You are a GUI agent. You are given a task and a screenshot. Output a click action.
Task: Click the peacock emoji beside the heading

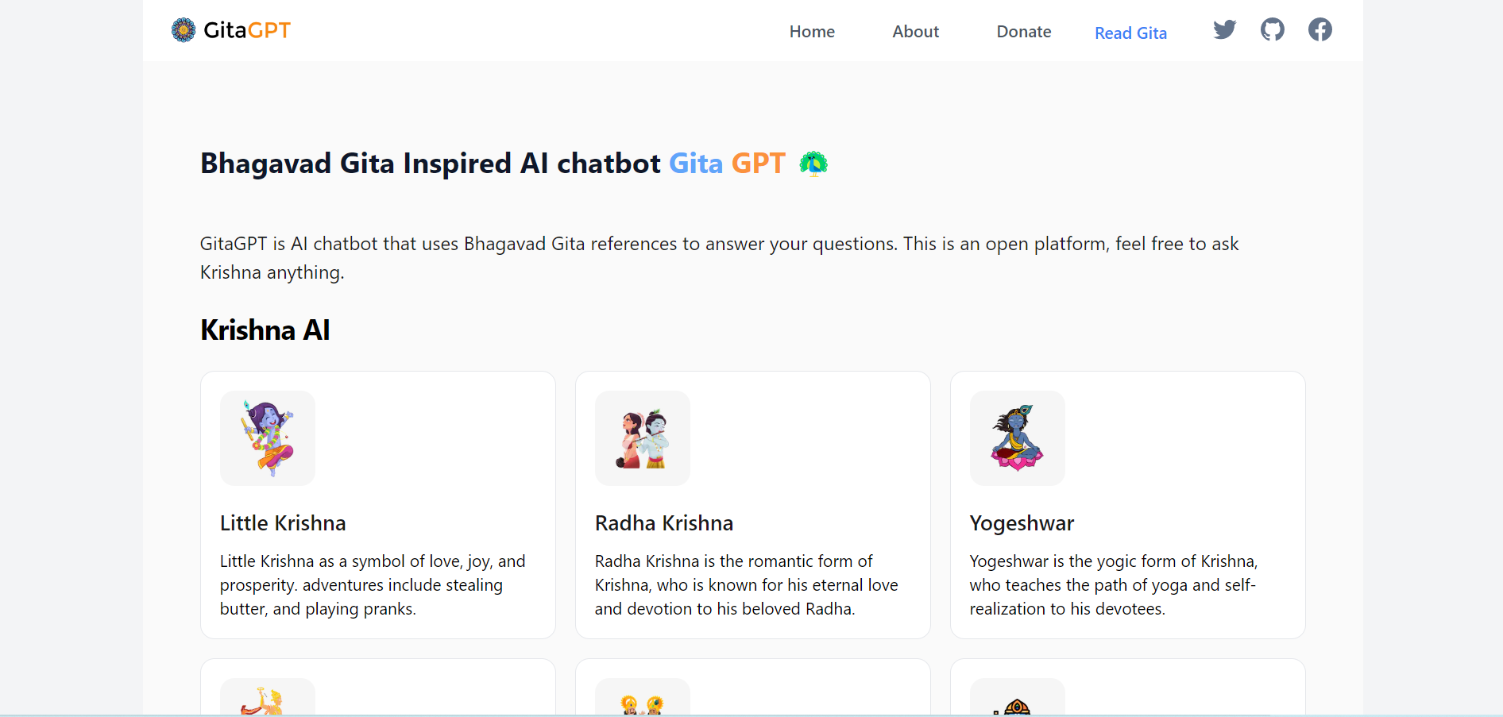point(813,164)
